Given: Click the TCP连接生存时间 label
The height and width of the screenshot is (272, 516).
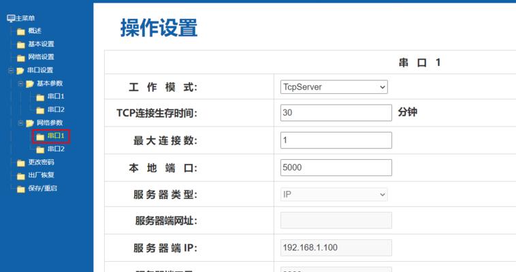Looking at the screenshot, I should point(157,114).
